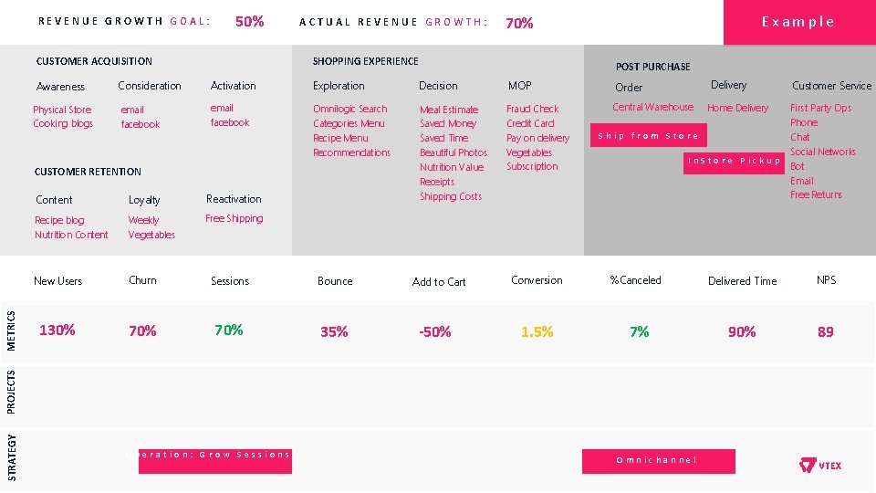Click the Customer Acquisition section heading

coord(94,61)
